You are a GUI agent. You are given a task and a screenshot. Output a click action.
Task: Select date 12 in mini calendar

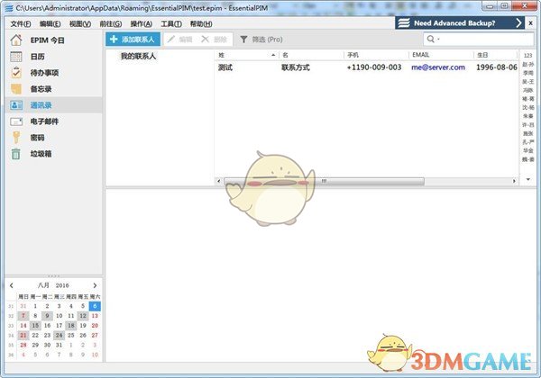(83, 316)
